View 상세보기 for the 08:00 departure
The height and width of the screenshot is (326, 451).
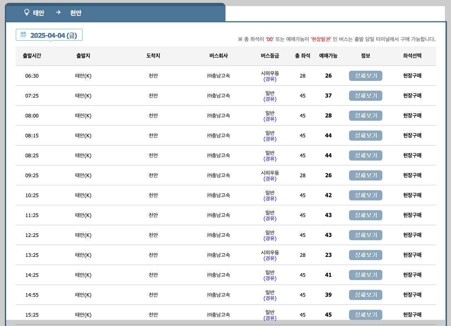tap(366, 116)
